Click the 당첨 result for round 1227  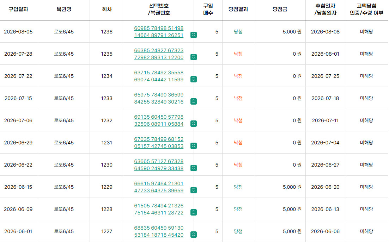238,231
